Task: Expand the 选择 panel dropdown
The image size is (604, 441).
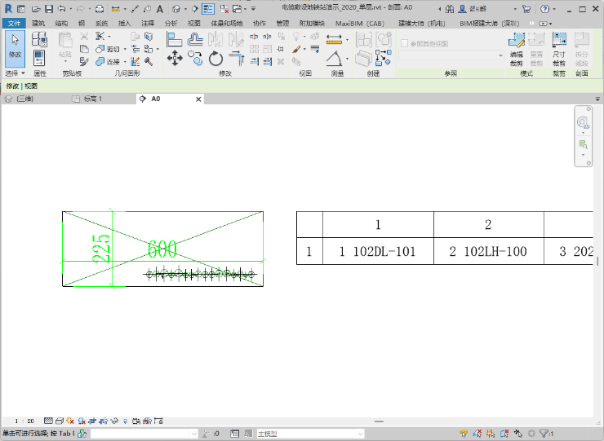Action: pos(16,73)
